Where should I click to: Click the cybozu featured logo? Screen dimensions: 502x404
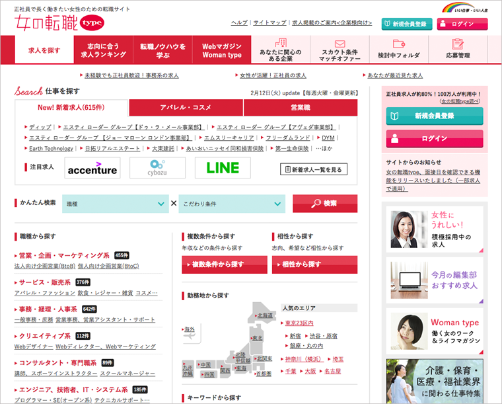pyautogui.click(x=157, y=167)
